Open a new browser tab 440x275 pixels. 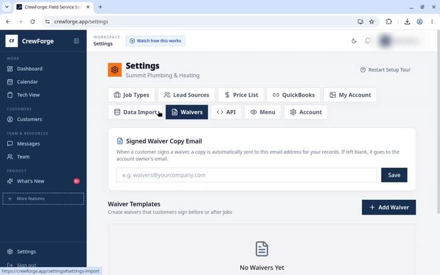point(100,7)
